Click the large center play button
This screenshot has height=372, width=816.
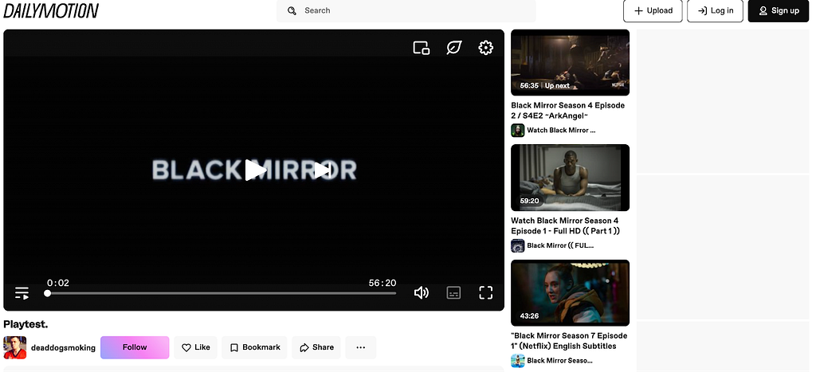[254, 170]
